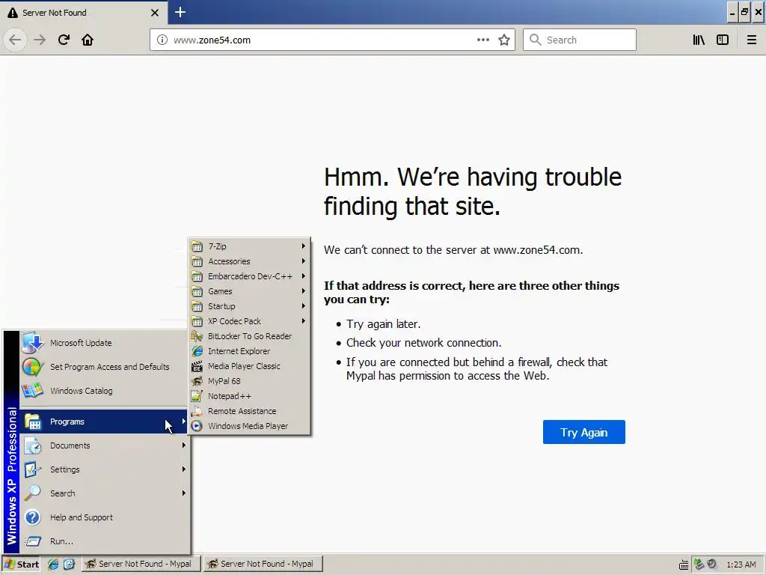Launch BitLocker To Go Reader
Image resolution: width=766 pixels, height=575 pixels.
pos(249,336)
